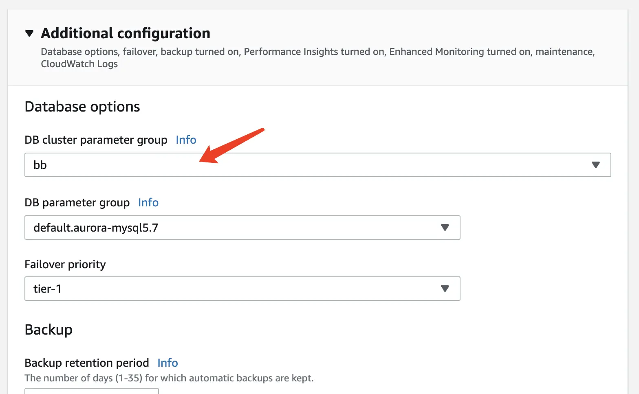
Task: Click the 'Backup' section heading
Action: 48,330
